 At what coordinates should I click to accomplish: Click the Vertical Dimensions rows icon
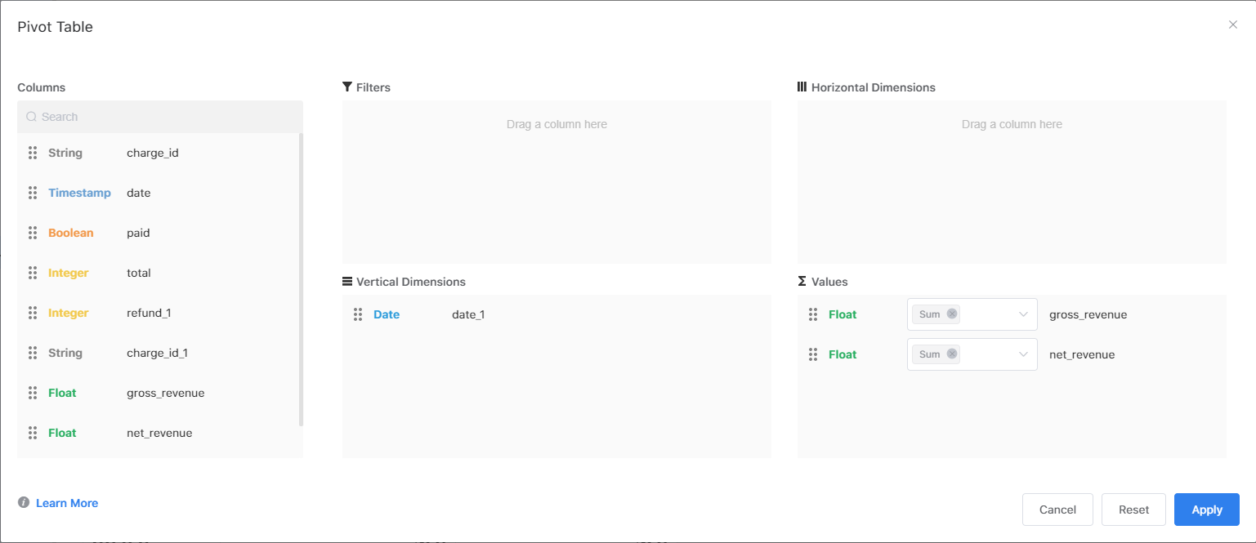tap(346, 281)
